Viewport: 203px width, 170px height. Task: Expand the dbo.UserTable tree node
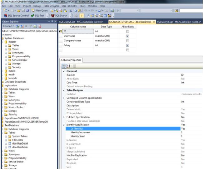[x=6, y=147]
